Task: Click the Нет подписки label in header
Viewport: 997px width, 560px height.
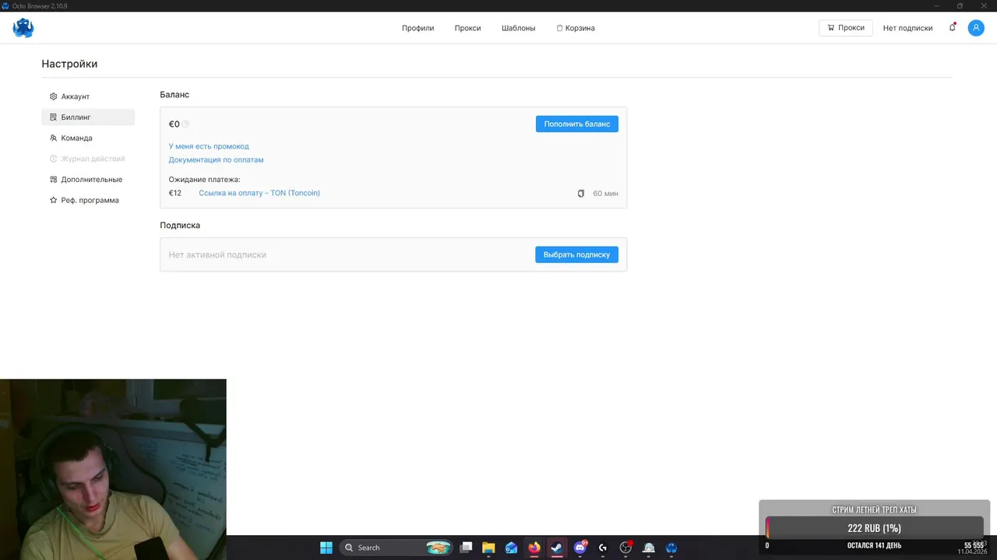Action: [x=907, y=28]
